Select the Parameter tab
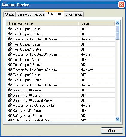The image size is (126, 137). click(54, 14)
